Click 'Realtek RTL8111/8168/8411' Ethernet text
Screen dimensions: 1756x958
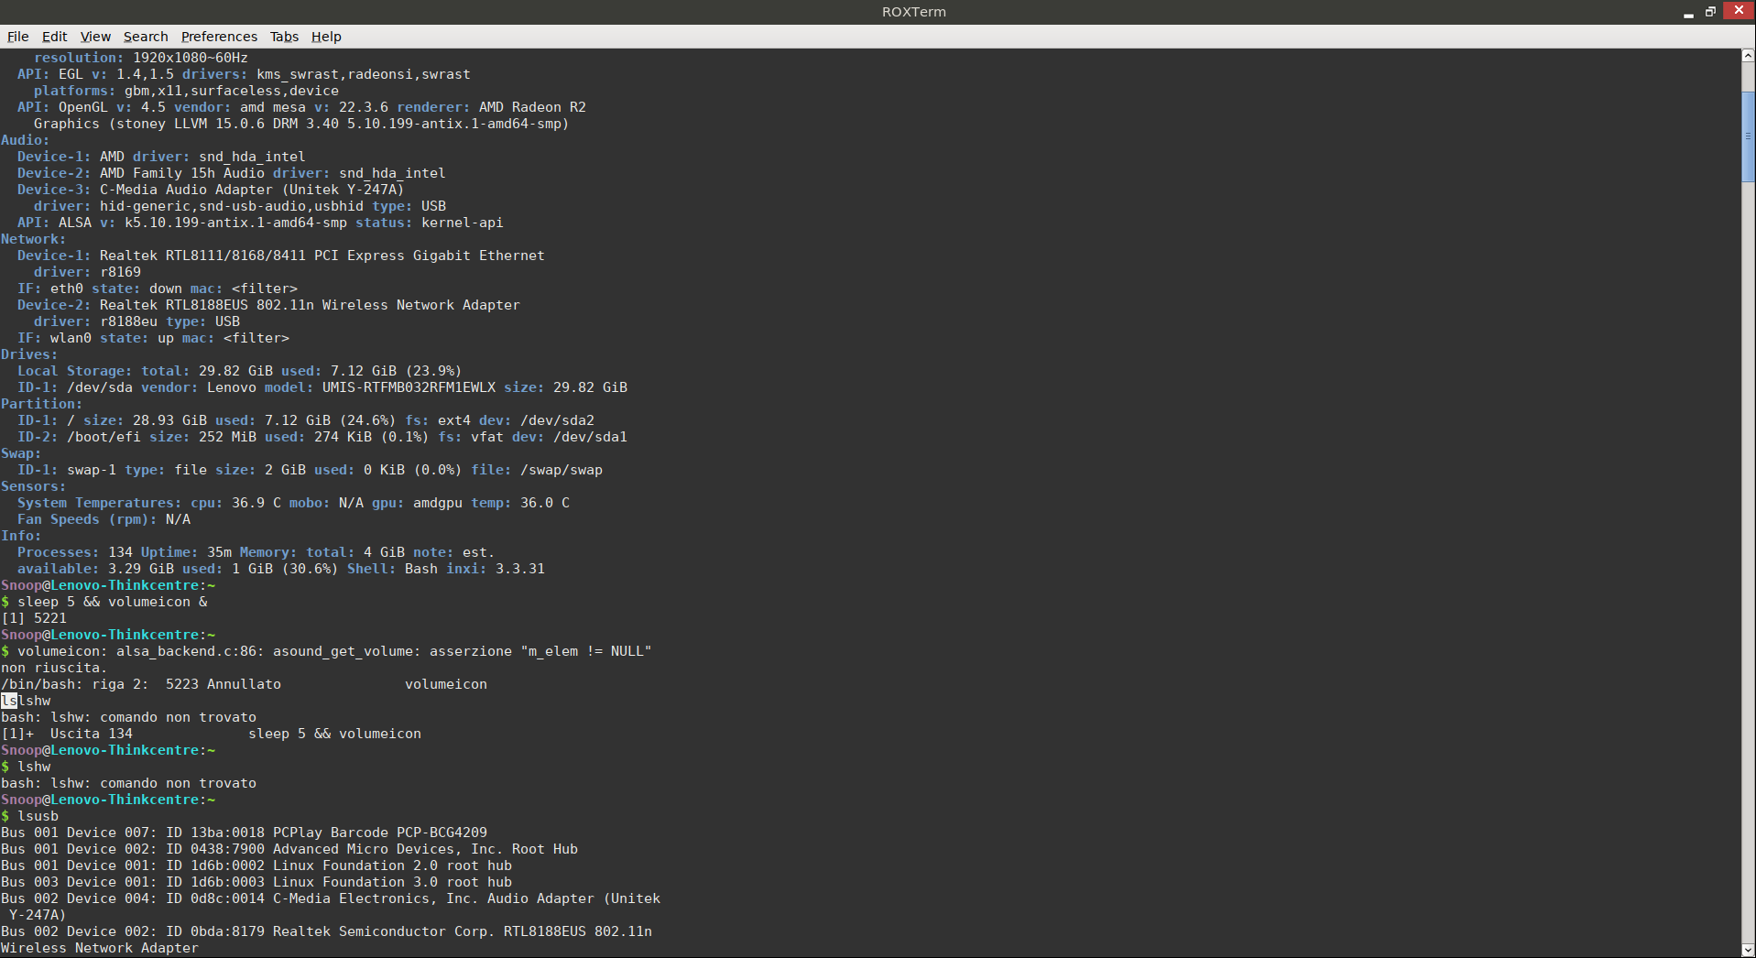coord(202,256)
